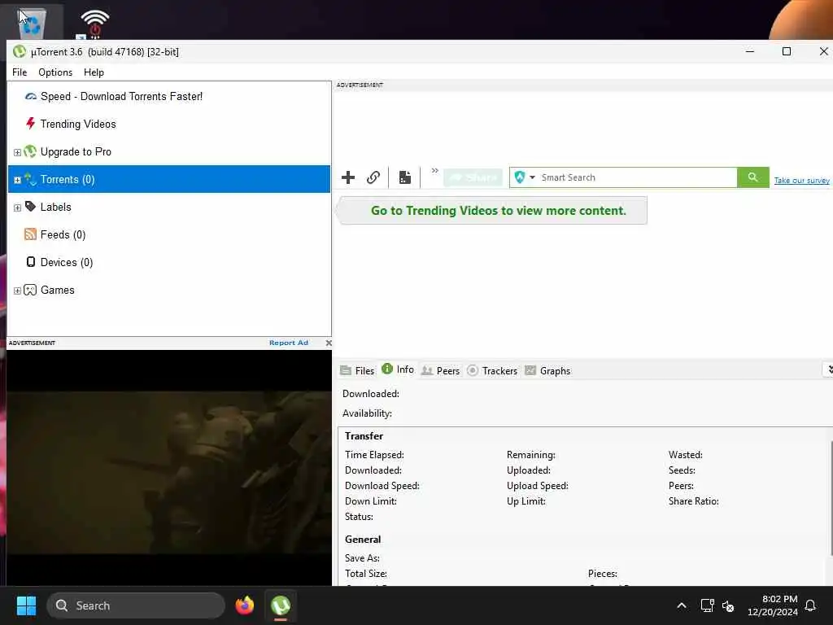This screenshot has height=625, width=833.
Task: Switch to the Graphs tab
Action: pos(547,370)
